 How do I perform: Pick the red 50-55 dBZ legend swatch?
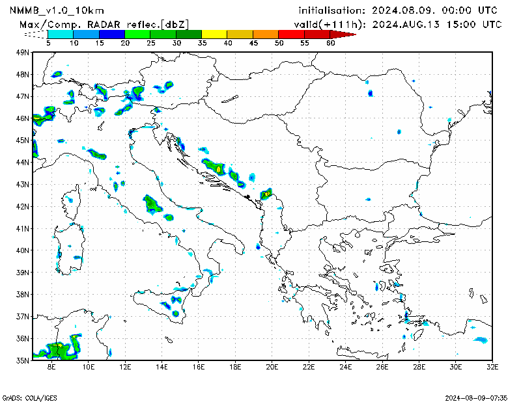coord(291,34)
